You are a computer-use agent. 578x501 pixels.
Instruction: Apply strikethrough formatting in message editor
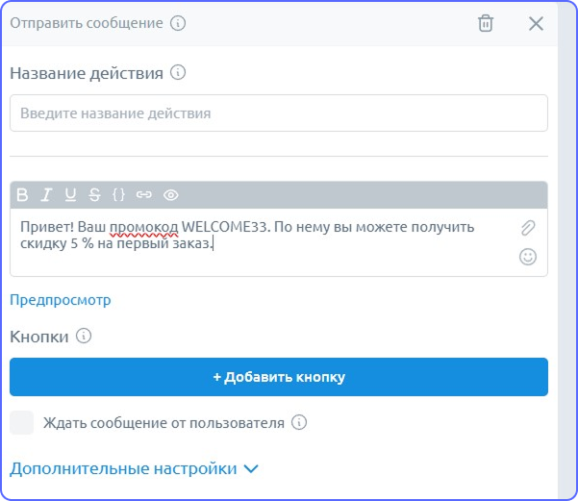94,194
